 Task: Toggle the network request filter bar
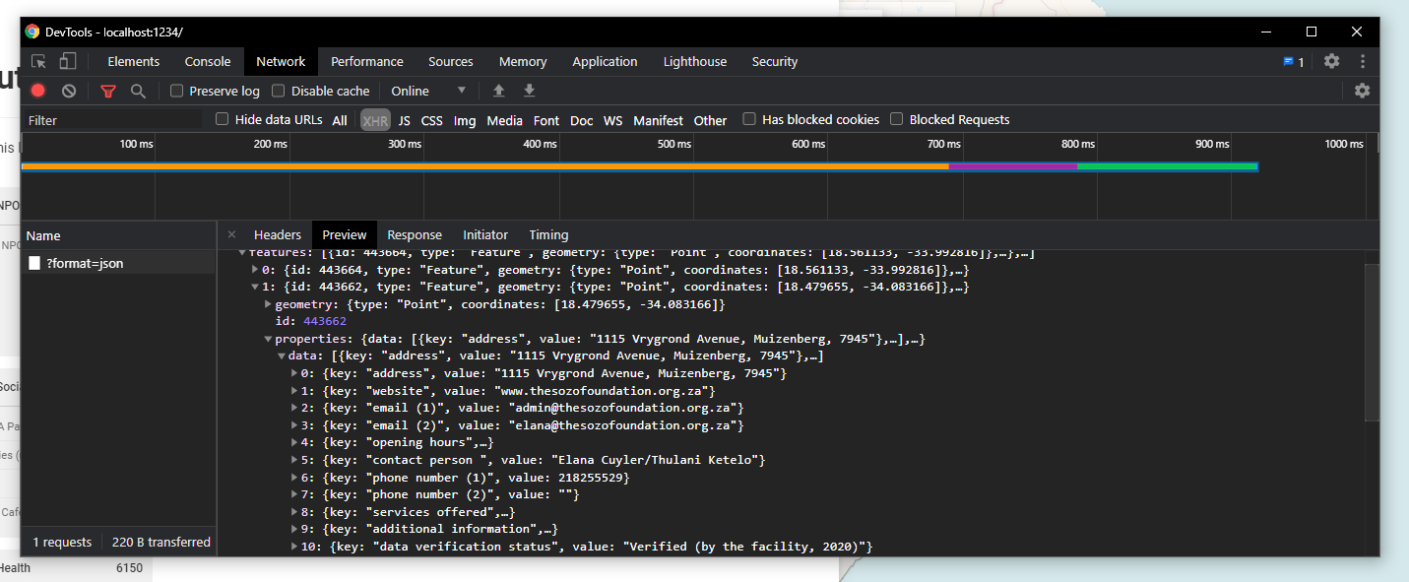coord(108,91)
